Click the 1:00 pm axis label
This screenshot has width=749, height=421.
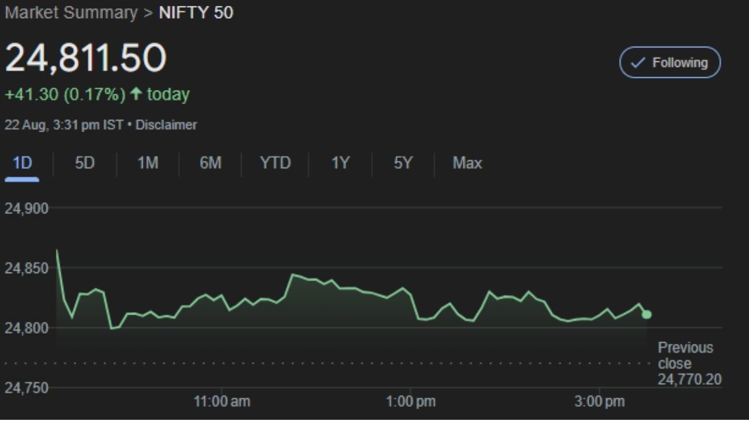(x=411, y=402)
